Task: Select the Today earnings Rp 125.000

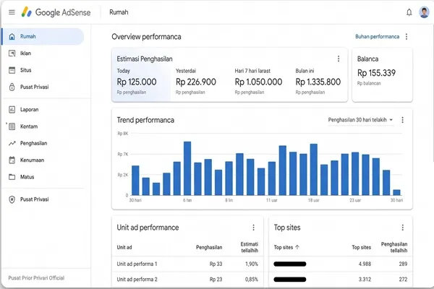Action: click(137, 82)
